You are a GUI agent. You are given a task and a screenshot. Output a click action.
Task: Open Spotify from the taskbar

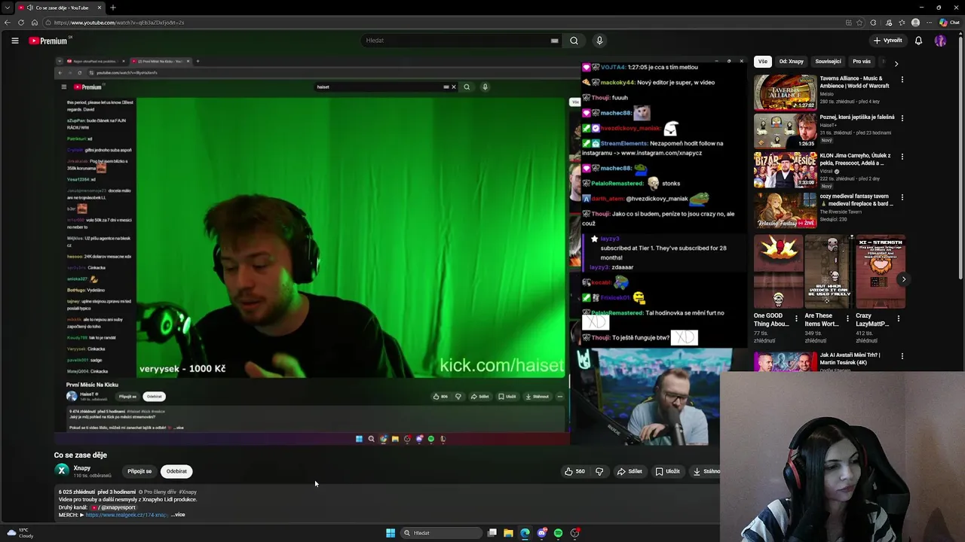click(558, 533)
